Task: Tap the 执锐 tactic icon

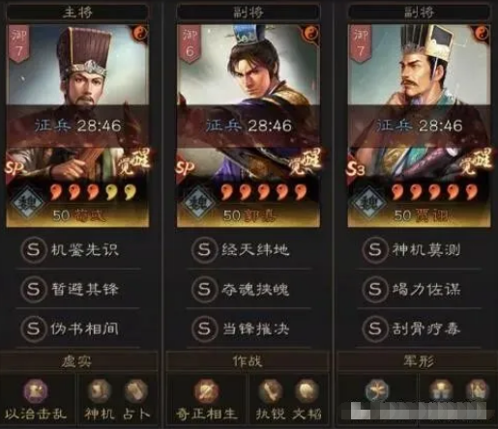Action: [x=271, y=390]
